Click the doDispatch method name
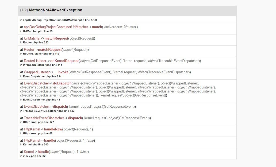 62,83
